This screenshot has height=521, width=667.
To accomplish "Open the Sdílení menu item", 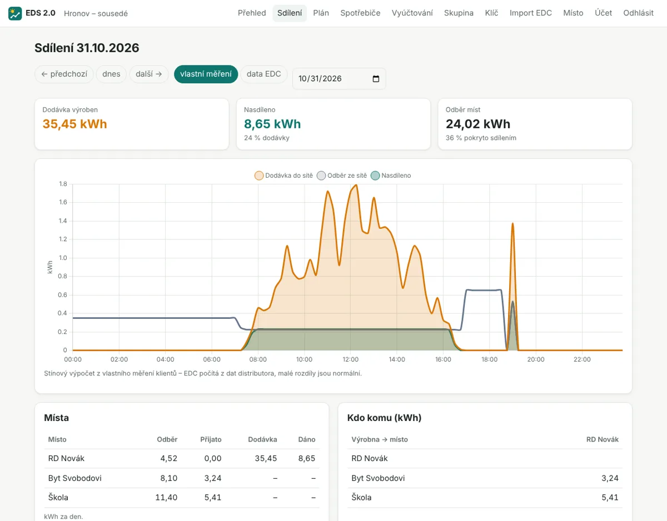I will pyautogui.click(x=290, y=13).
